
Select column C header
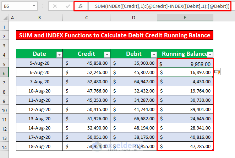coord(87,18)
